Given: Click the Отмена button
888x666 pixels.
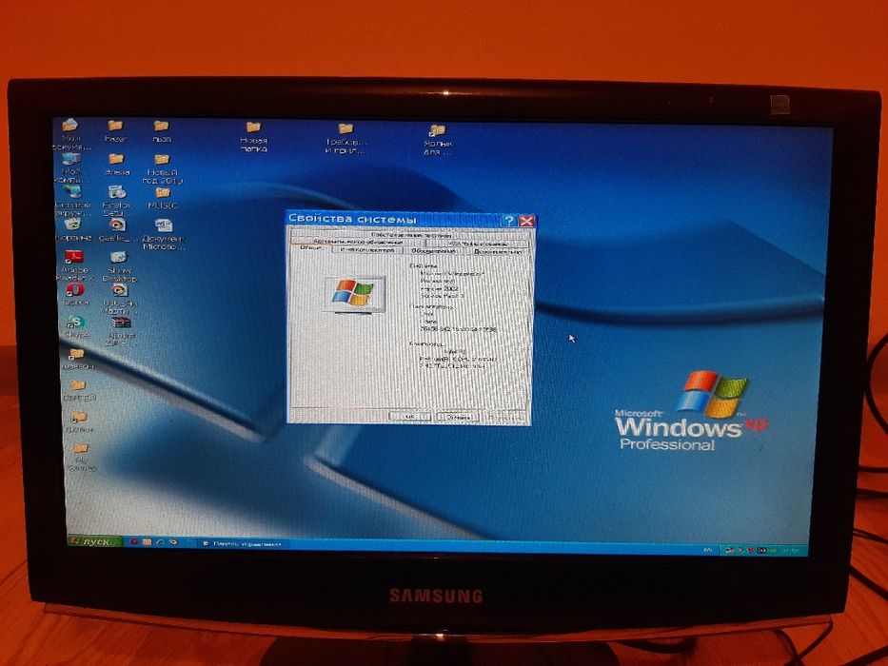Looking at the screenshot, I should pos(457,418).
